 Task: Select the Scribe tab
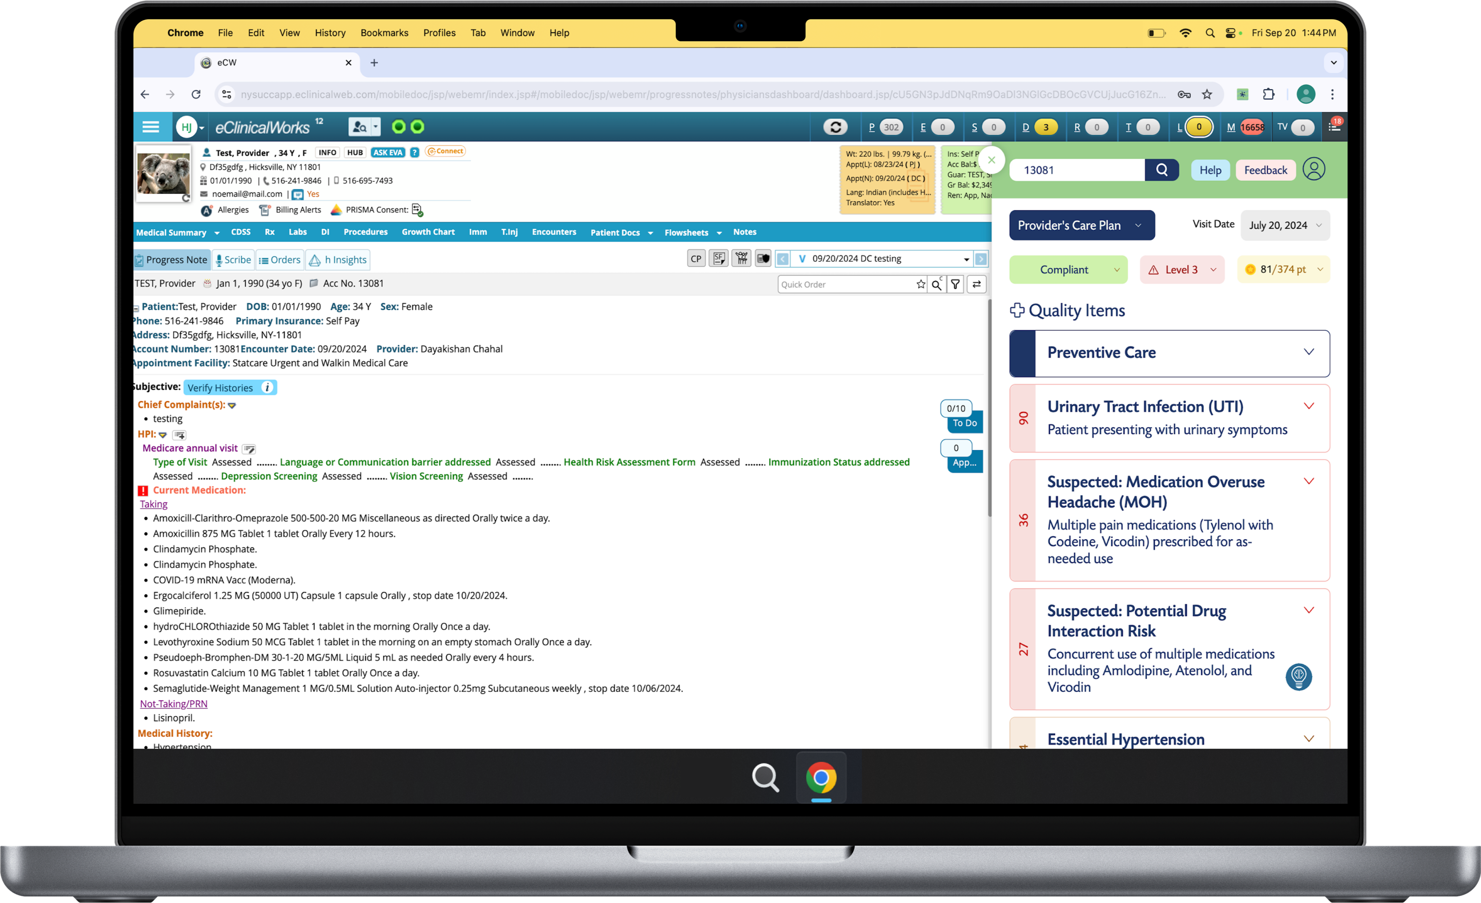pos(233,260)
